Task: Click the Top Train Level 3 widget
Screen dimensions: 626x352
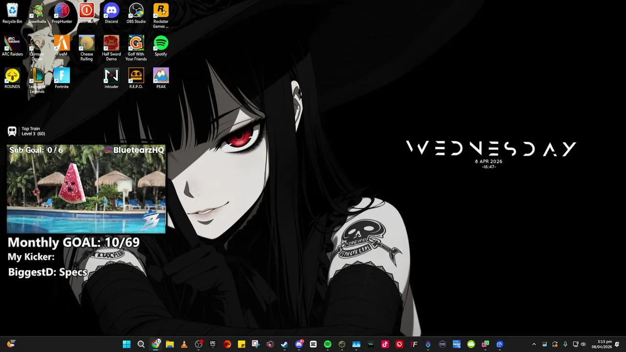Action: coord(26,131)
